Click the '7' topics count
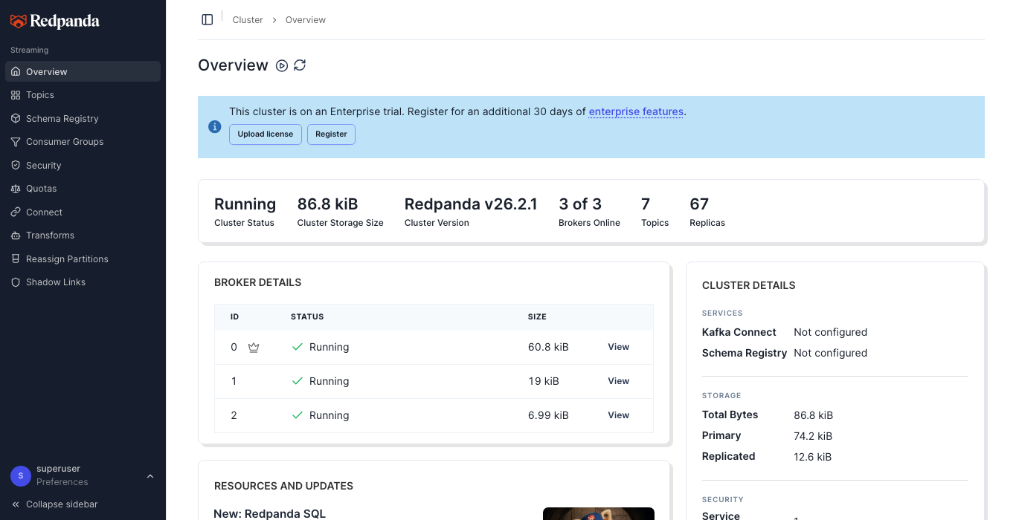This screenshot has width=1016, height=520. [x=646, y=204]
